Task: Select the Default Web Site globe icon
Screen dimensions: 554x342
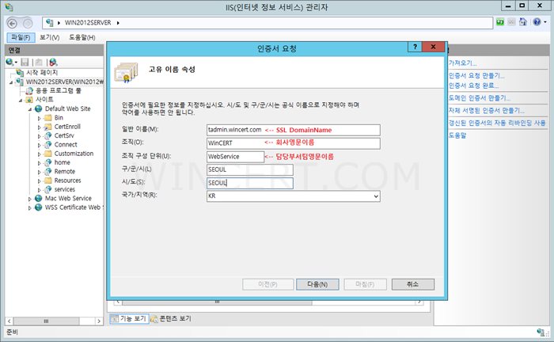Action: coord(39,108)
